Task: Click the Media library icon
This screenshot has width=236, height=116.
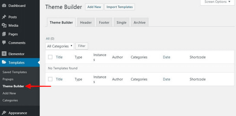Action: (x=4, y=26)
